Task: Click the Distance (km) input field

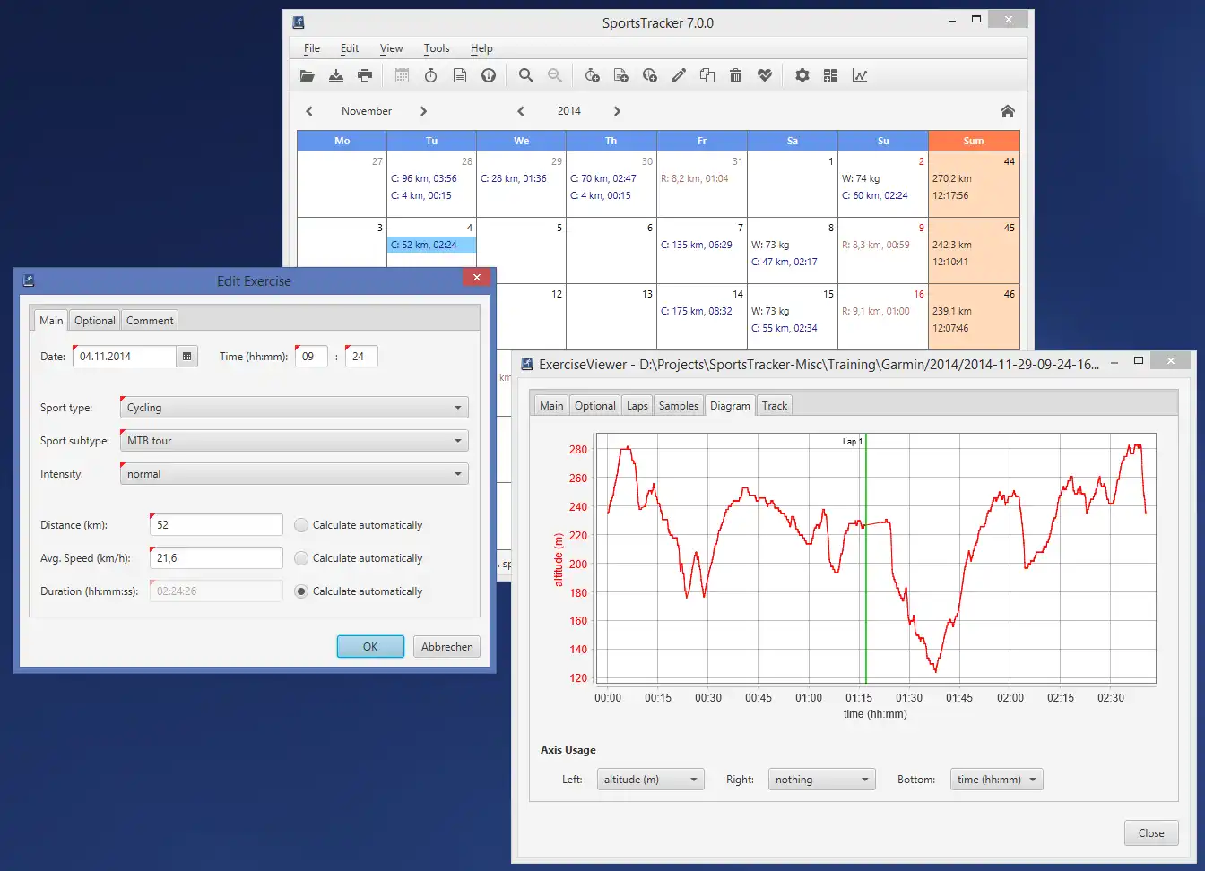Action: coord(216,525)
